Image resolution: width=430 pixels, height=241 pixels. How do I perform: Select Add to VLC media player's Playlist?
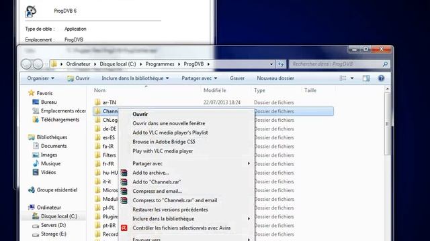[170, 133]
